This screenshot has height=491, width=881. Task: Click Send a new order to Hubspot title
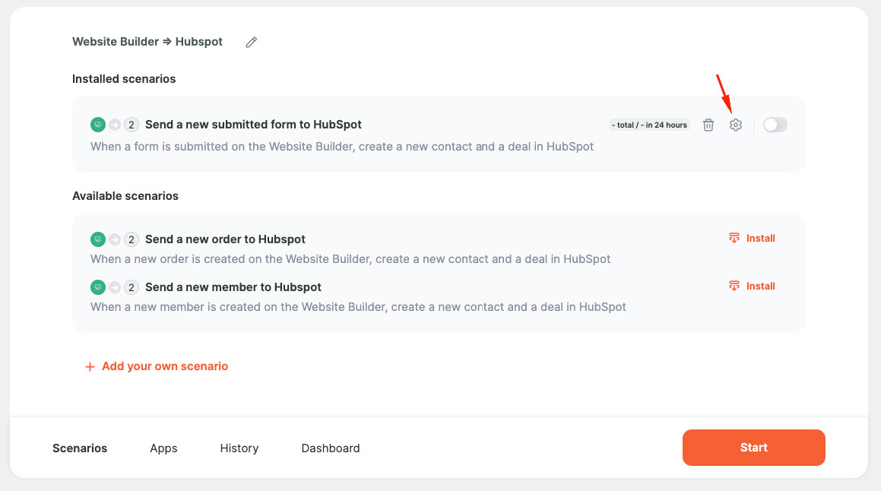[225, 239]
